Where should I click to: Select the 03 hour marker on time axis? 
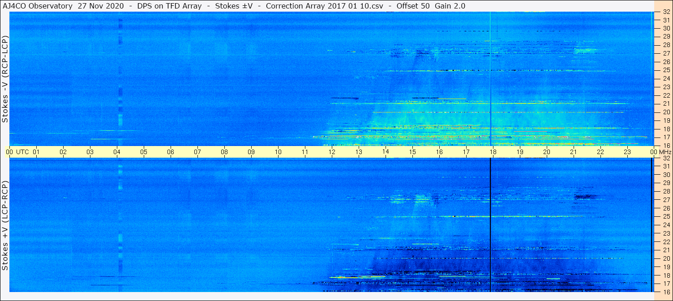pyautogui.click(x=90, y=152)
